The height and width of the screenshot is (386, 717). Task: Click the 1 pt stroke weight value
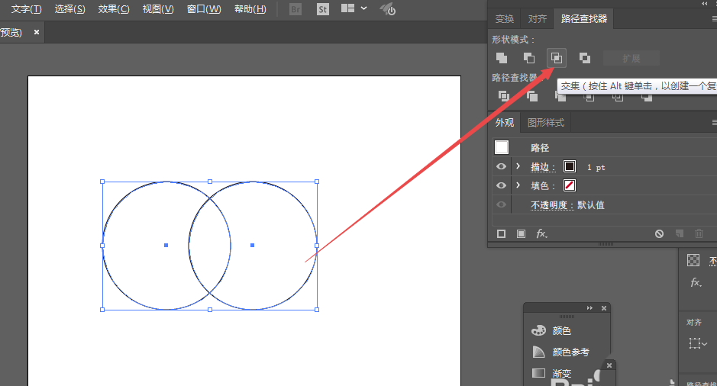click(x=596, y=167)
